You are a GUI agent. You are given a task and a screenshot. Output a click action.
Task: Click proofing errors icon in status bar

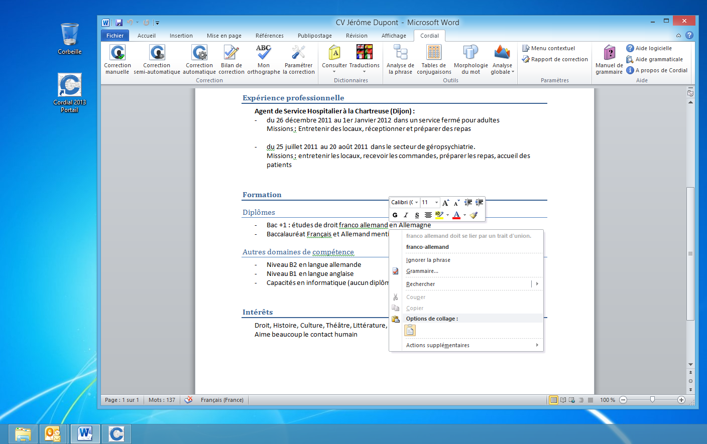[x=189, y=400]
